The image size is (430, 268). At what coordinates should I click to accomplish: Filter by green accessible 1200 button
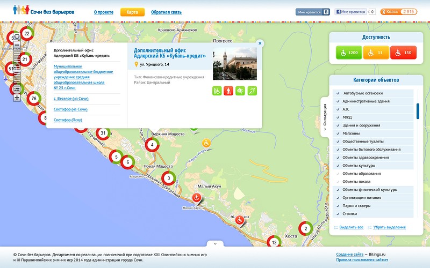tap(349, 53)
